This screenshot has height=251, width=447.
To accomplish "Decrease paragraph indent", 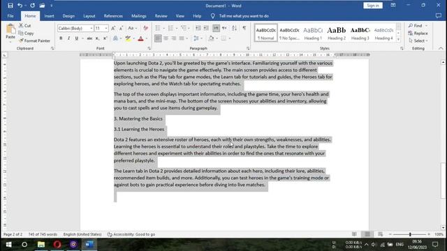I will click(x=198, y=28).
